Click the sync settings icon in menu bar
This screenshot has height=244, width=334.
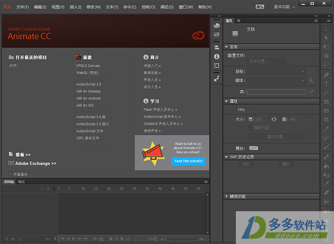(x=259, y=7)
